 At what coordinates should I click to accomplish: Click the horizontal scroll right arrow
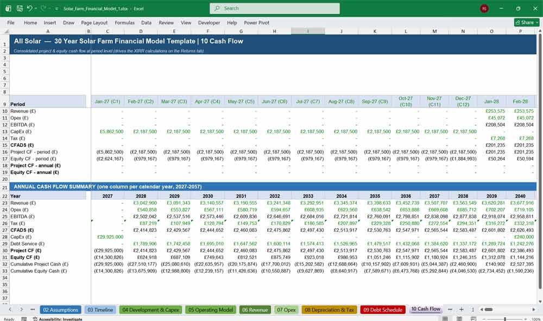(534, 309)
